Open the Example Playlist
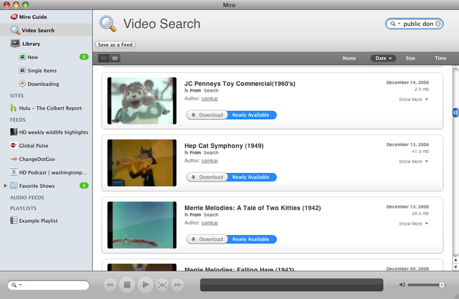The image size is (459, 299). 38,221
